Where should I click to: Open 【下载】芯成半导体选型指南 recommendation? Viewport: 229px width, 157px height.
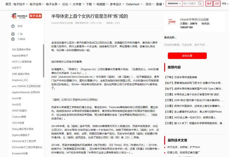[x=181, y=77]
